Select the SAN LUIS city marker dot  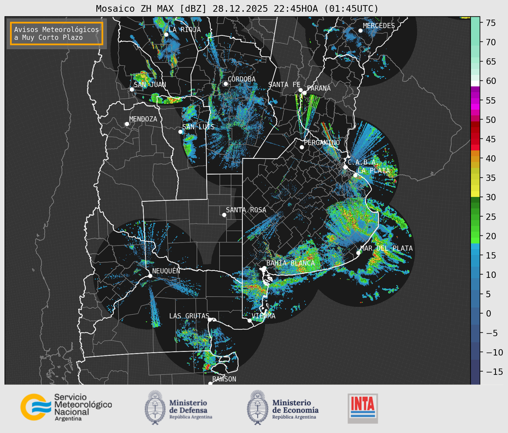pos(180,132)
